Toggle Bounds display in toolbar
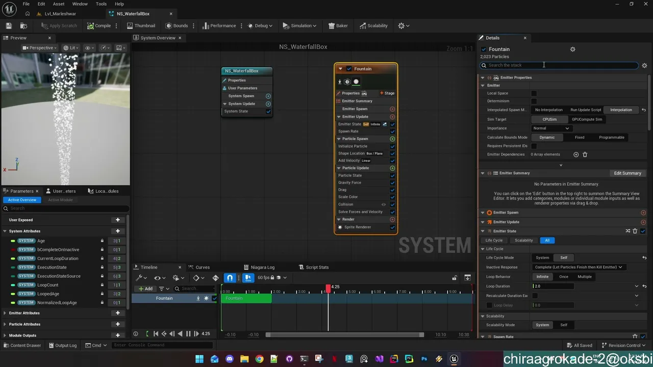 [177, 25]
